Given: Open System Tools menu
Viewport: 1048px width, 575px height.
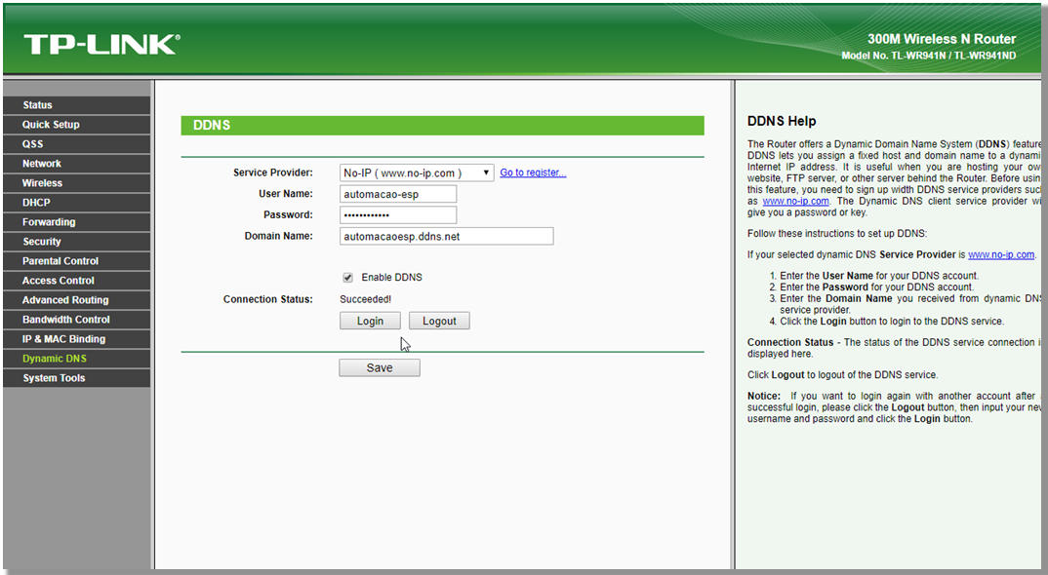Looking at the screenshot, I should (76, 378).
